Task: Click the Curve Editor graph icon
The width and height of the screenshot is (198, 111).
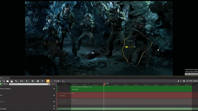Action: coord(64,81)
